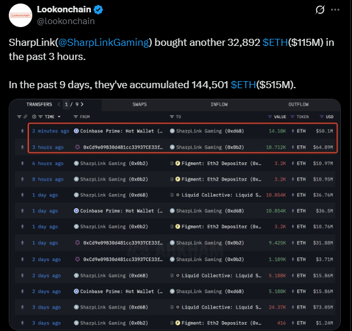The image size is (352, 331).
Task: Open the VALUE column filter icon
Action: tap(270, 117)
